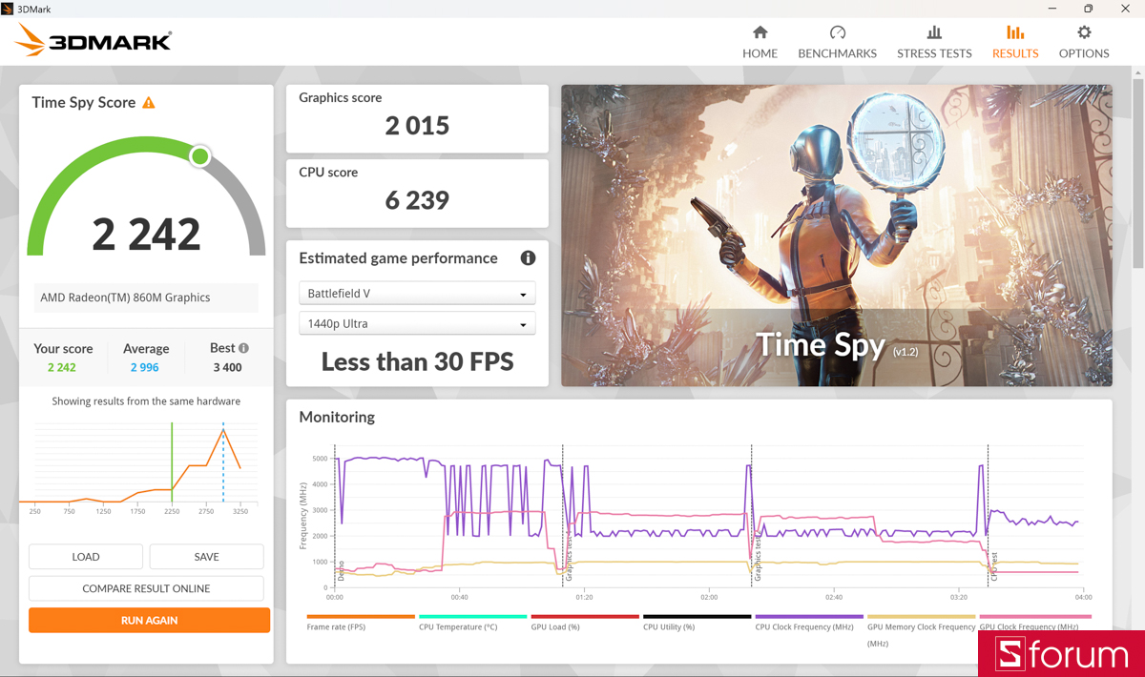Click the 3DMark icon in the title bar
This screenshot has height=677, width=1145.
(10, 9)
